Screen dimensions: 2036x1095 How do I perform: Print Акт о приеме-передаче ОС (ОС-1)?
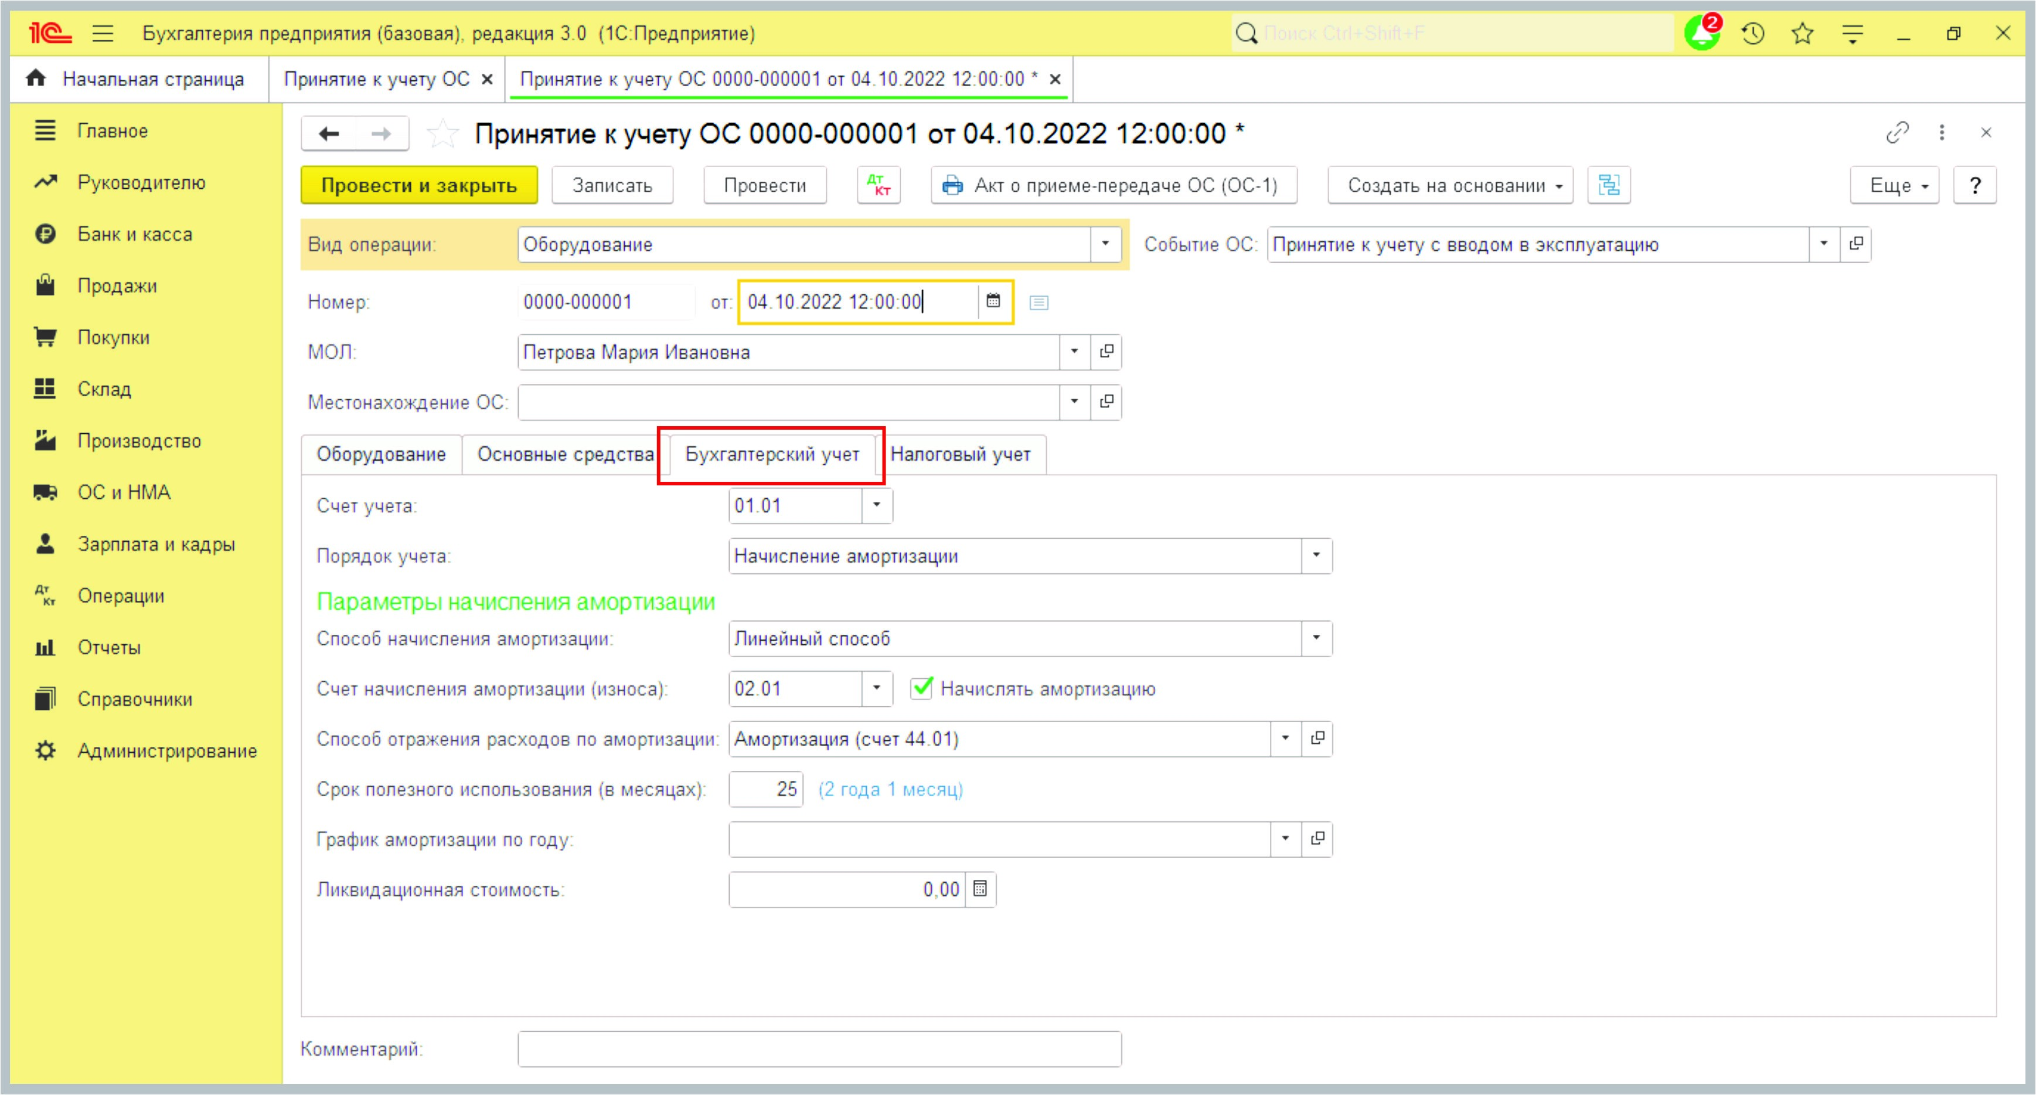click(x=1113, y=185)
